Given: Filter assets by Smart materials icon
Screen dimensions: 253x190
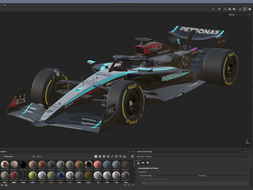Looking at the screenshot, I should click(x=100, y=156).
